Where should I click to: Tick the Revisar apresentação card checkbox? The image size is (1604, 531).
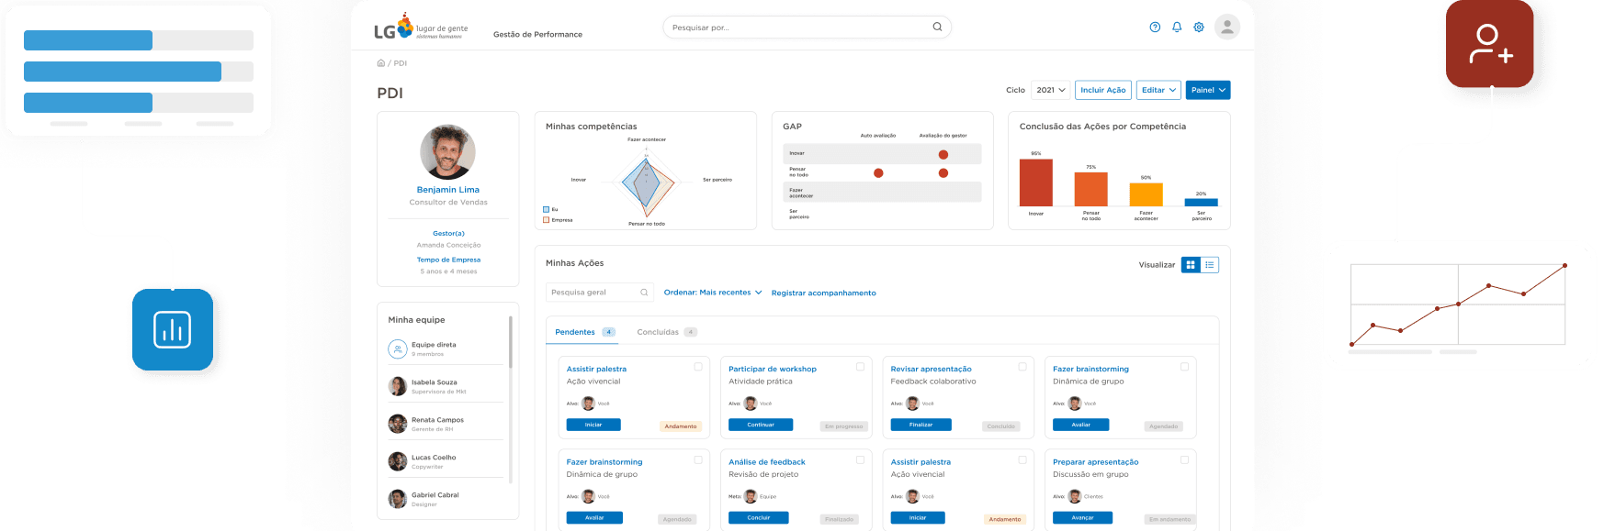1022,367
